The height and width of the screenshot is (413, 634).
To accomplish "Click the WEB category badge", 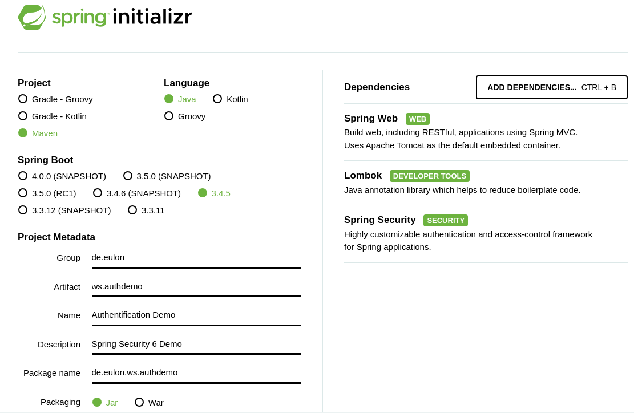I will coord(418,119).
